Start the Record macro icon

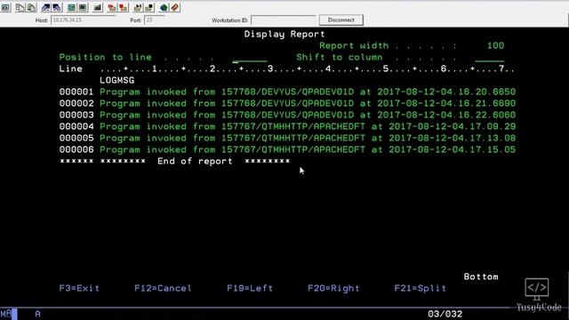click(112, 7)
